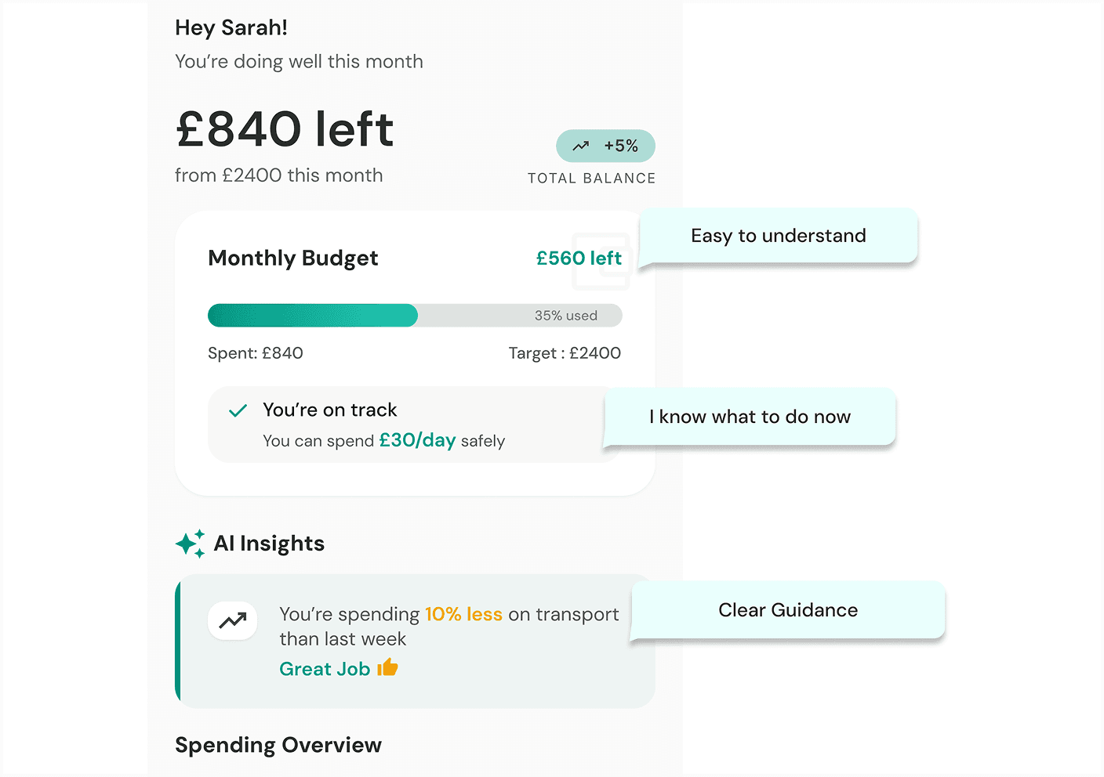This screenshot has height=777, width=1104.
Task: Click the AI Insights sparkle icon
Action: 190,544
